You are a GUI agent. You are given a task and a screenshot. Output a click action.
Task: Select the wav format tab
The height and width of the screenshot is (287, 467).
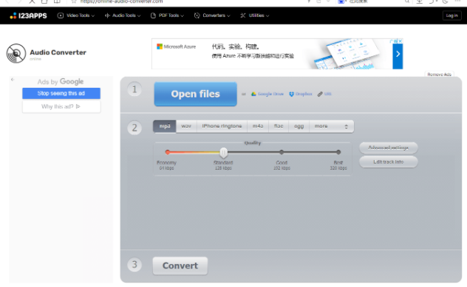pos(186,126)
